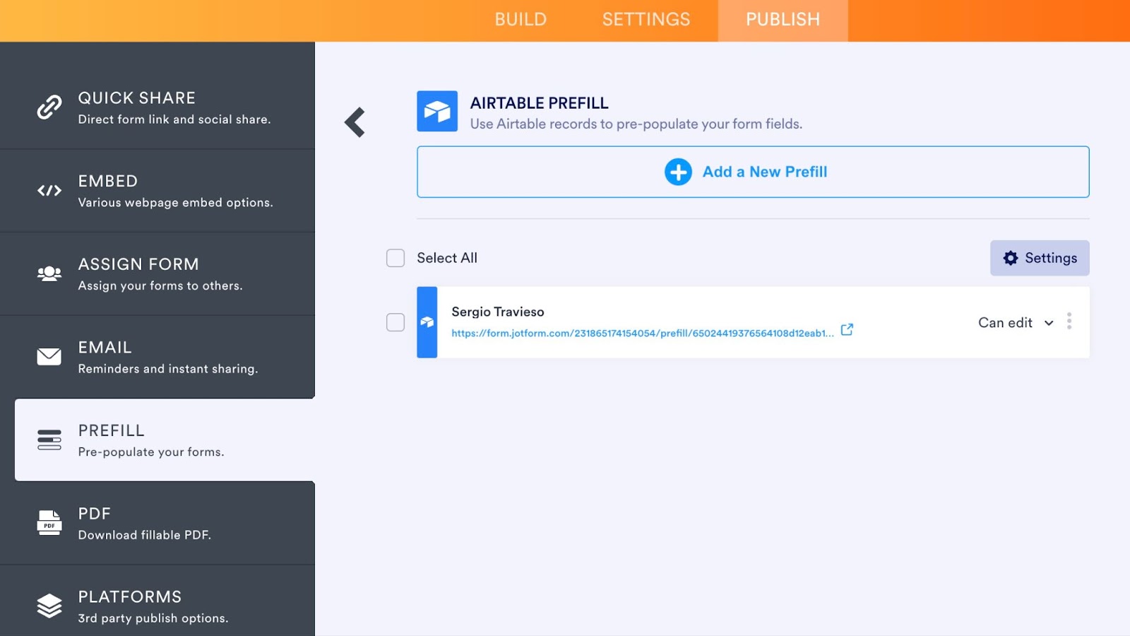Click 'Pre-populate your forms.' text
Image resolution: width=1130 pixels, height=636 pixels.
coord(151,452)
